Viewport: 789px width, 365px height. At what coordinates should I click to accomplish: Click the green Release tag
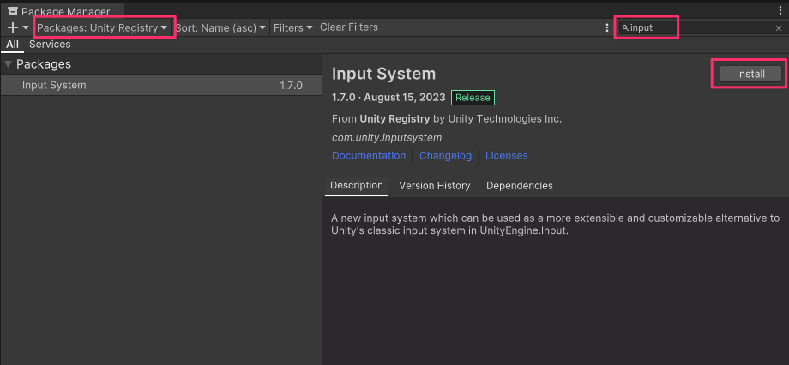click(473, 98)
